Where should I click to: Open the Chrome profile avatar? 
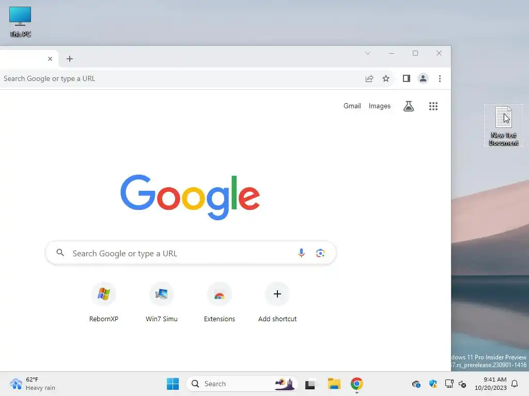(x=423, y=78)
